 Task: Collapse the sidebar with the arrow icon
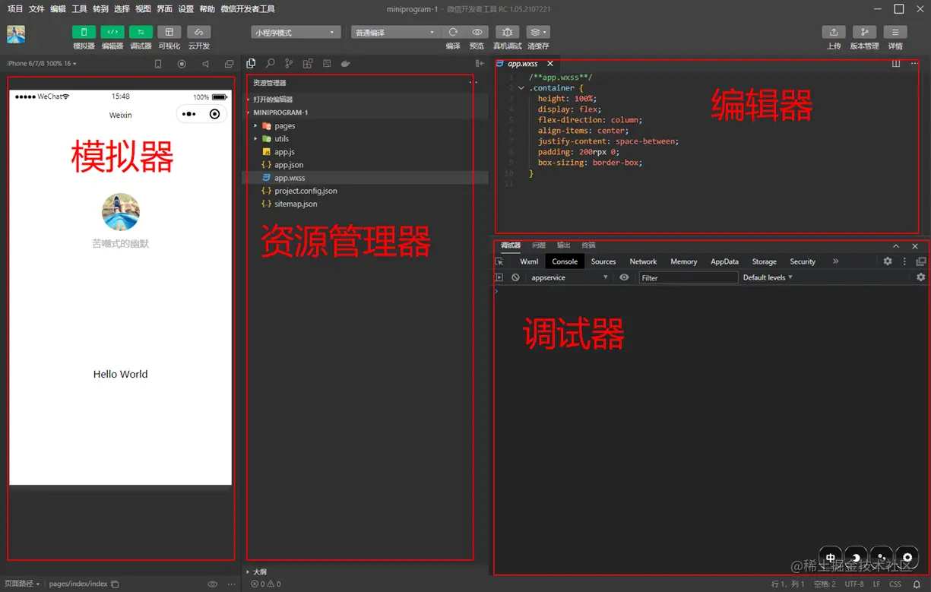tap(480, 64)
